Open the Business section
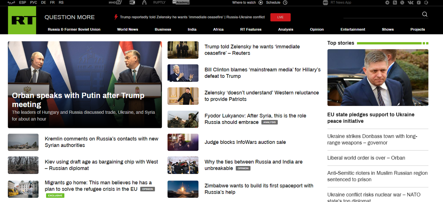This screenshot has height=202, width=443. 163,29
